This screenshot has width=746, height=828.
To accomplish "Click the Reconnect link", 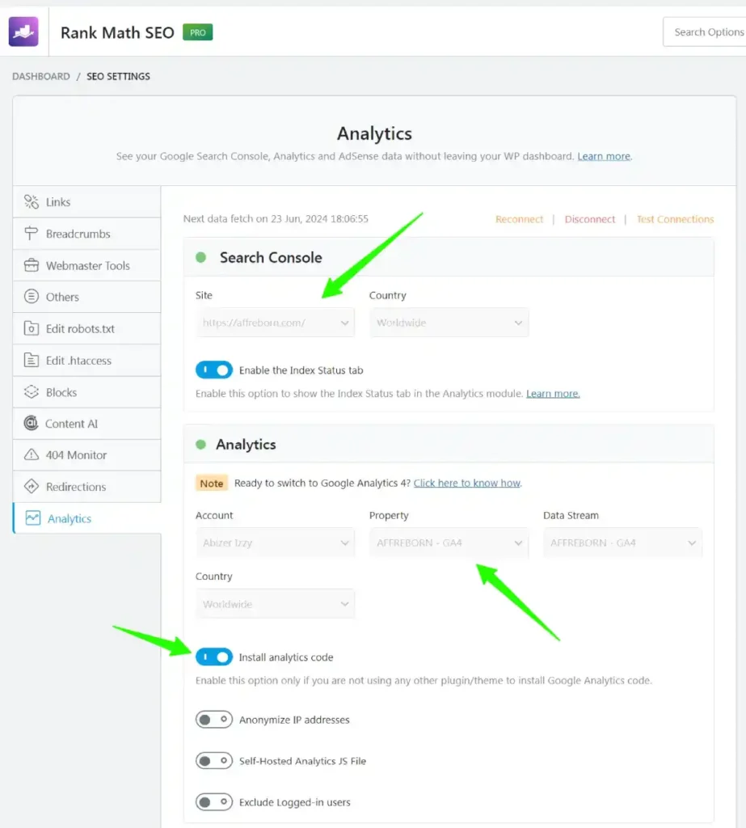I will (519, 219).
